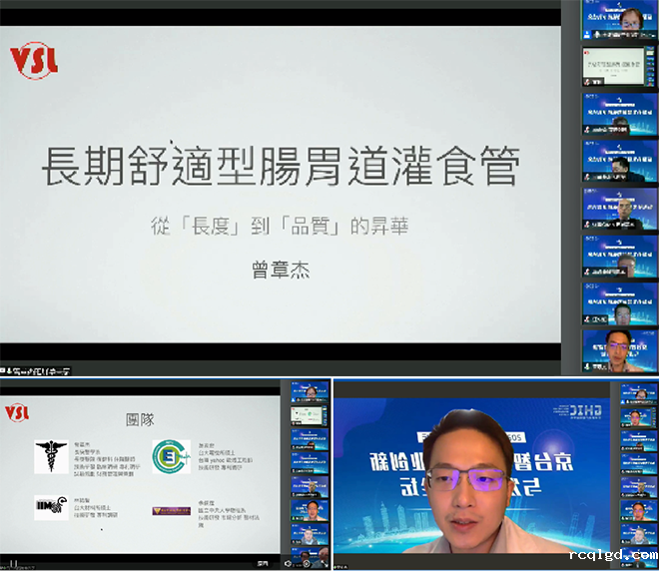Click the 團隊 heading on the team slide

pos(141,420)
